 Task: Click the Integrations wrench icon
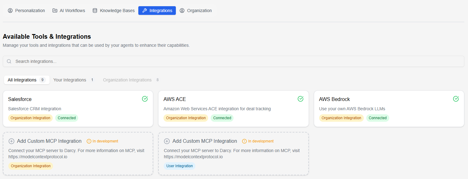coord(145,11)
